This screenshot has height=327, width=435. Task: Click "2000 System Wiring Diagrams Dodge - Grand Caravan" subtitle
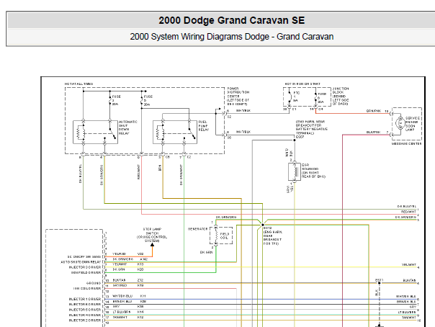pos(232,37)
